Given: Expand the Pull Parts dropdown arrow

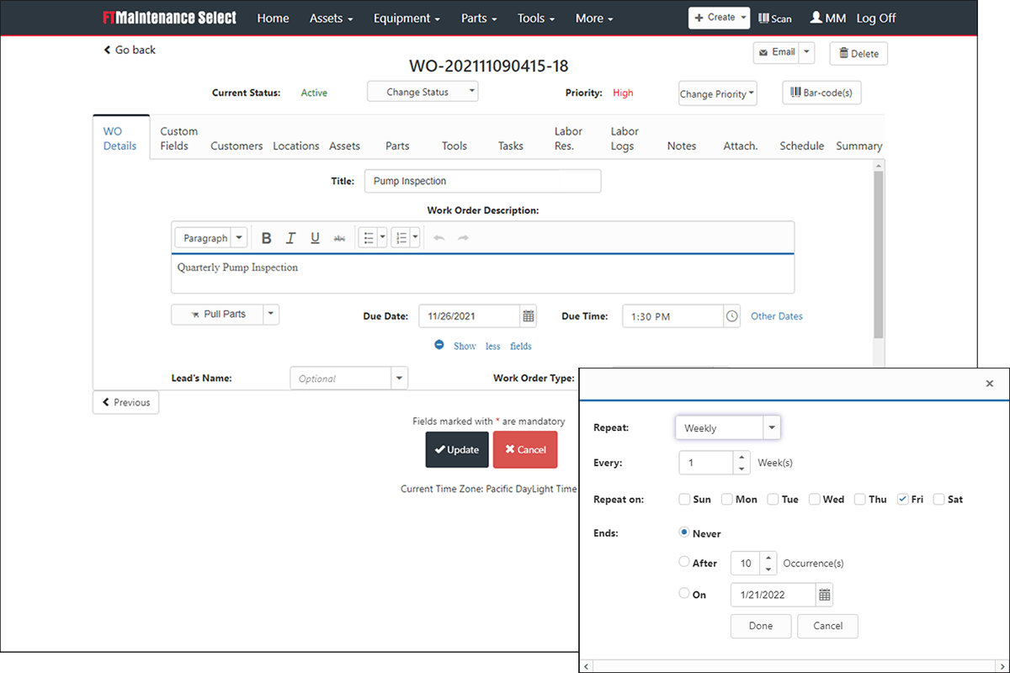Looking at the screenshot, I should click(270, 314).
